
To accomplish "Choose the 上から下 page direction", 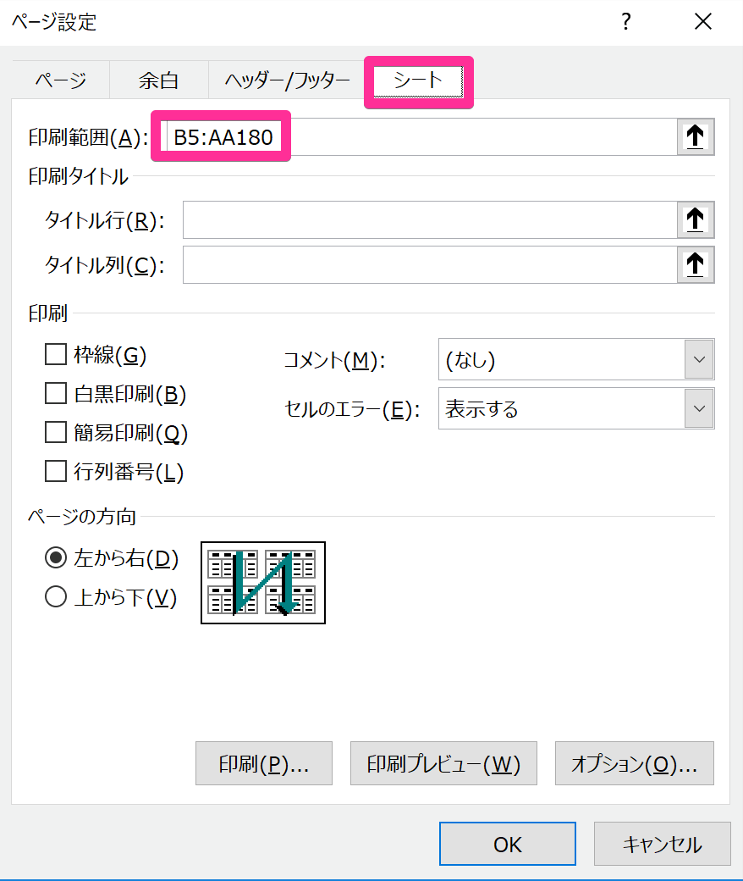I will pyautogui.click(x=56, y=596).
